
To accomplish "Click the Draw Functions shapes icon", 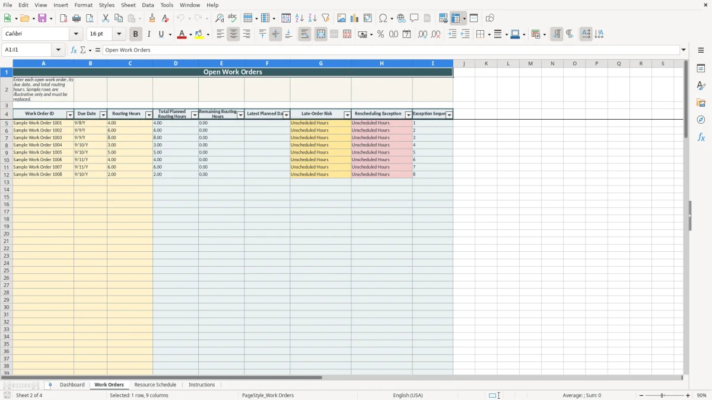I will tap(490, 18).
